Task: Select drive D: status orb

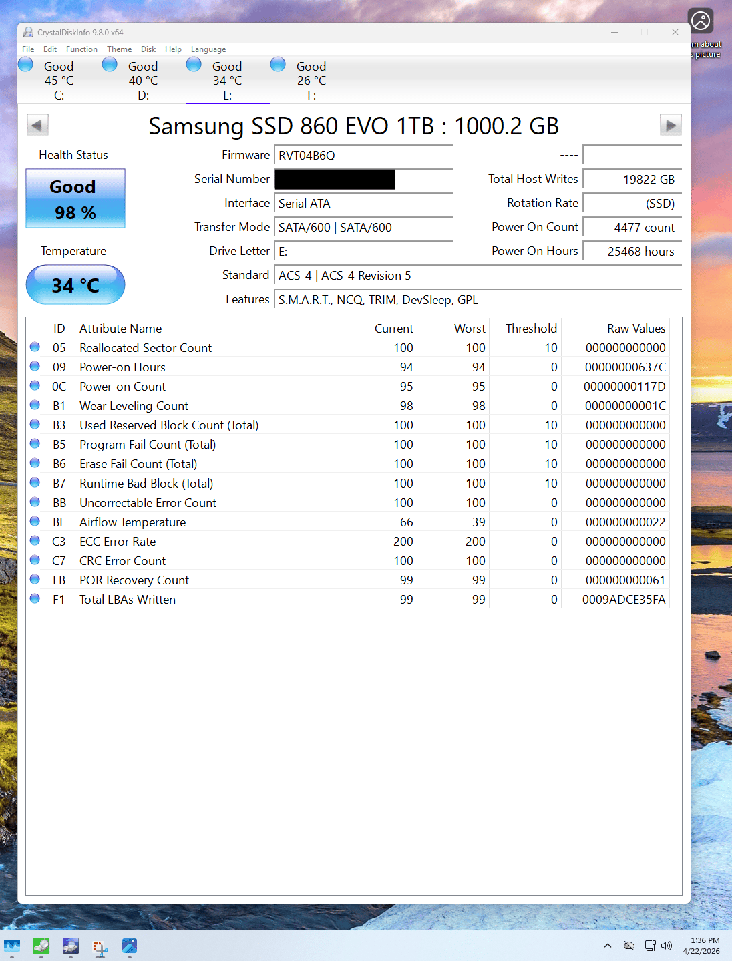Action: [x=110, y=65]
